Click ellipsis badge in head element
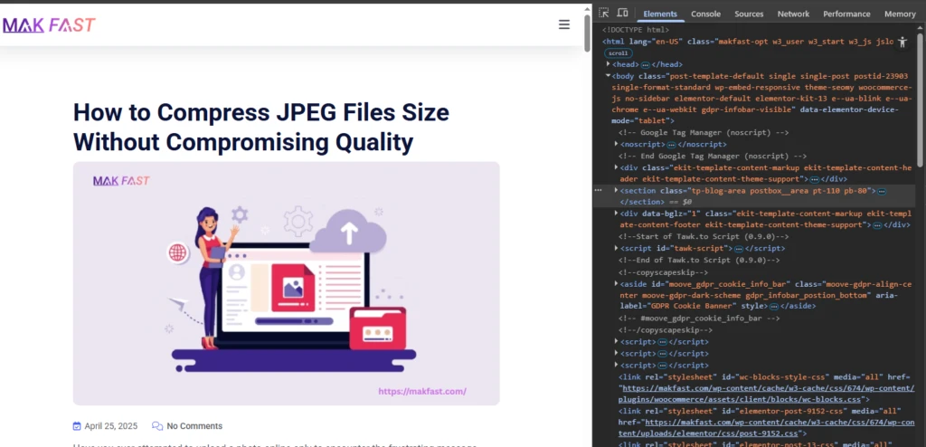926x447 pixels. click(646, 64)
